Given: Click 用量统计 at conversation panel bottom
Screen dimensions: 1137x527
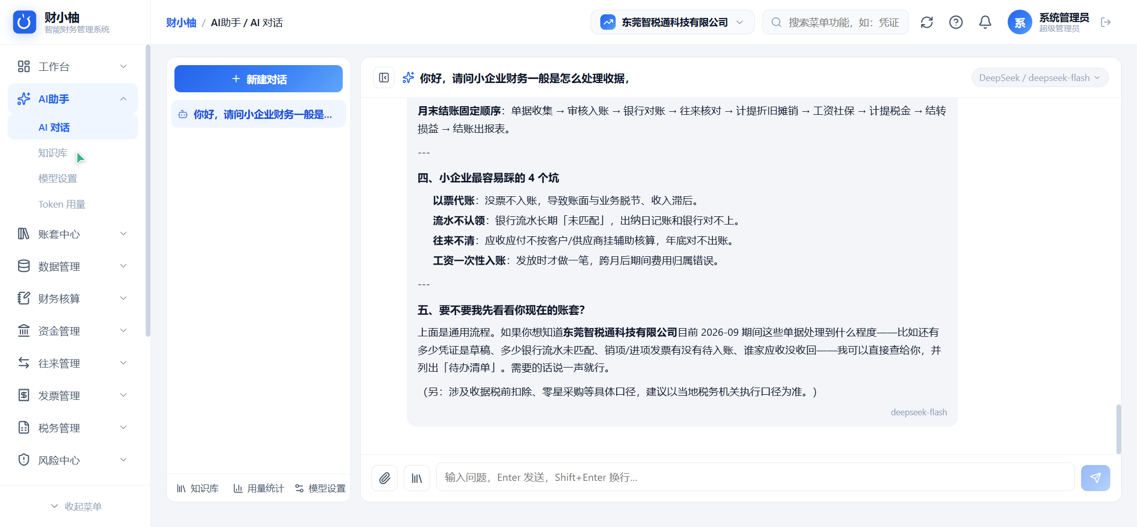Looking at the screenshot, I should (x=259, y=489).
